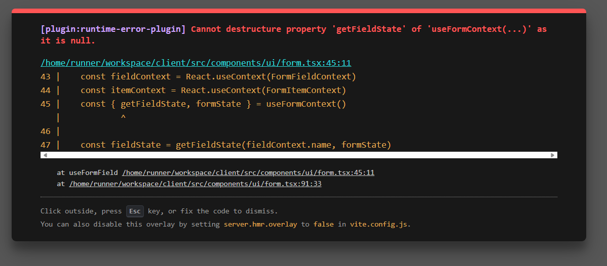Open the form.tsx:91:33 stack trace link
Image resolution: width=607 pixels, height=266 pixels.
pos(195,184)
